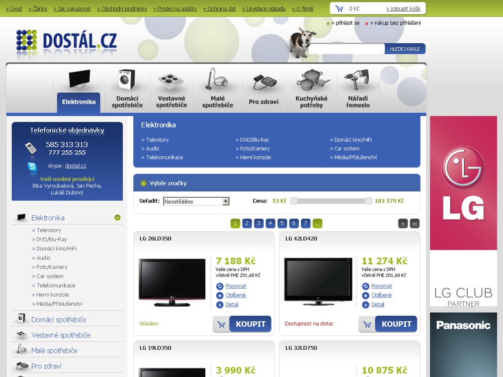
Task: Open the skype dostal.cz link
Action: point(76,166)
